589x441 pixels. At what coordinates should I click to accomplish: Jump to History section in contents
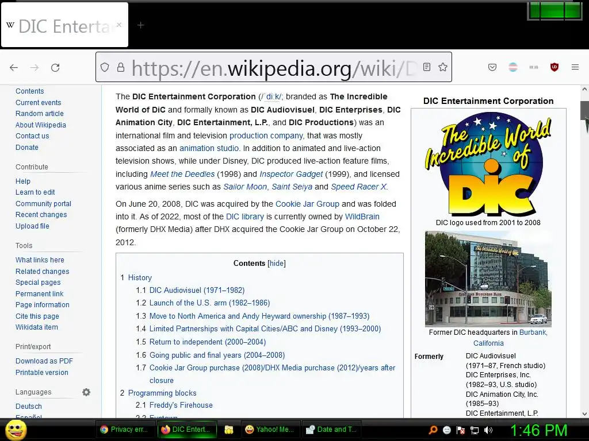tap(140, 277)
